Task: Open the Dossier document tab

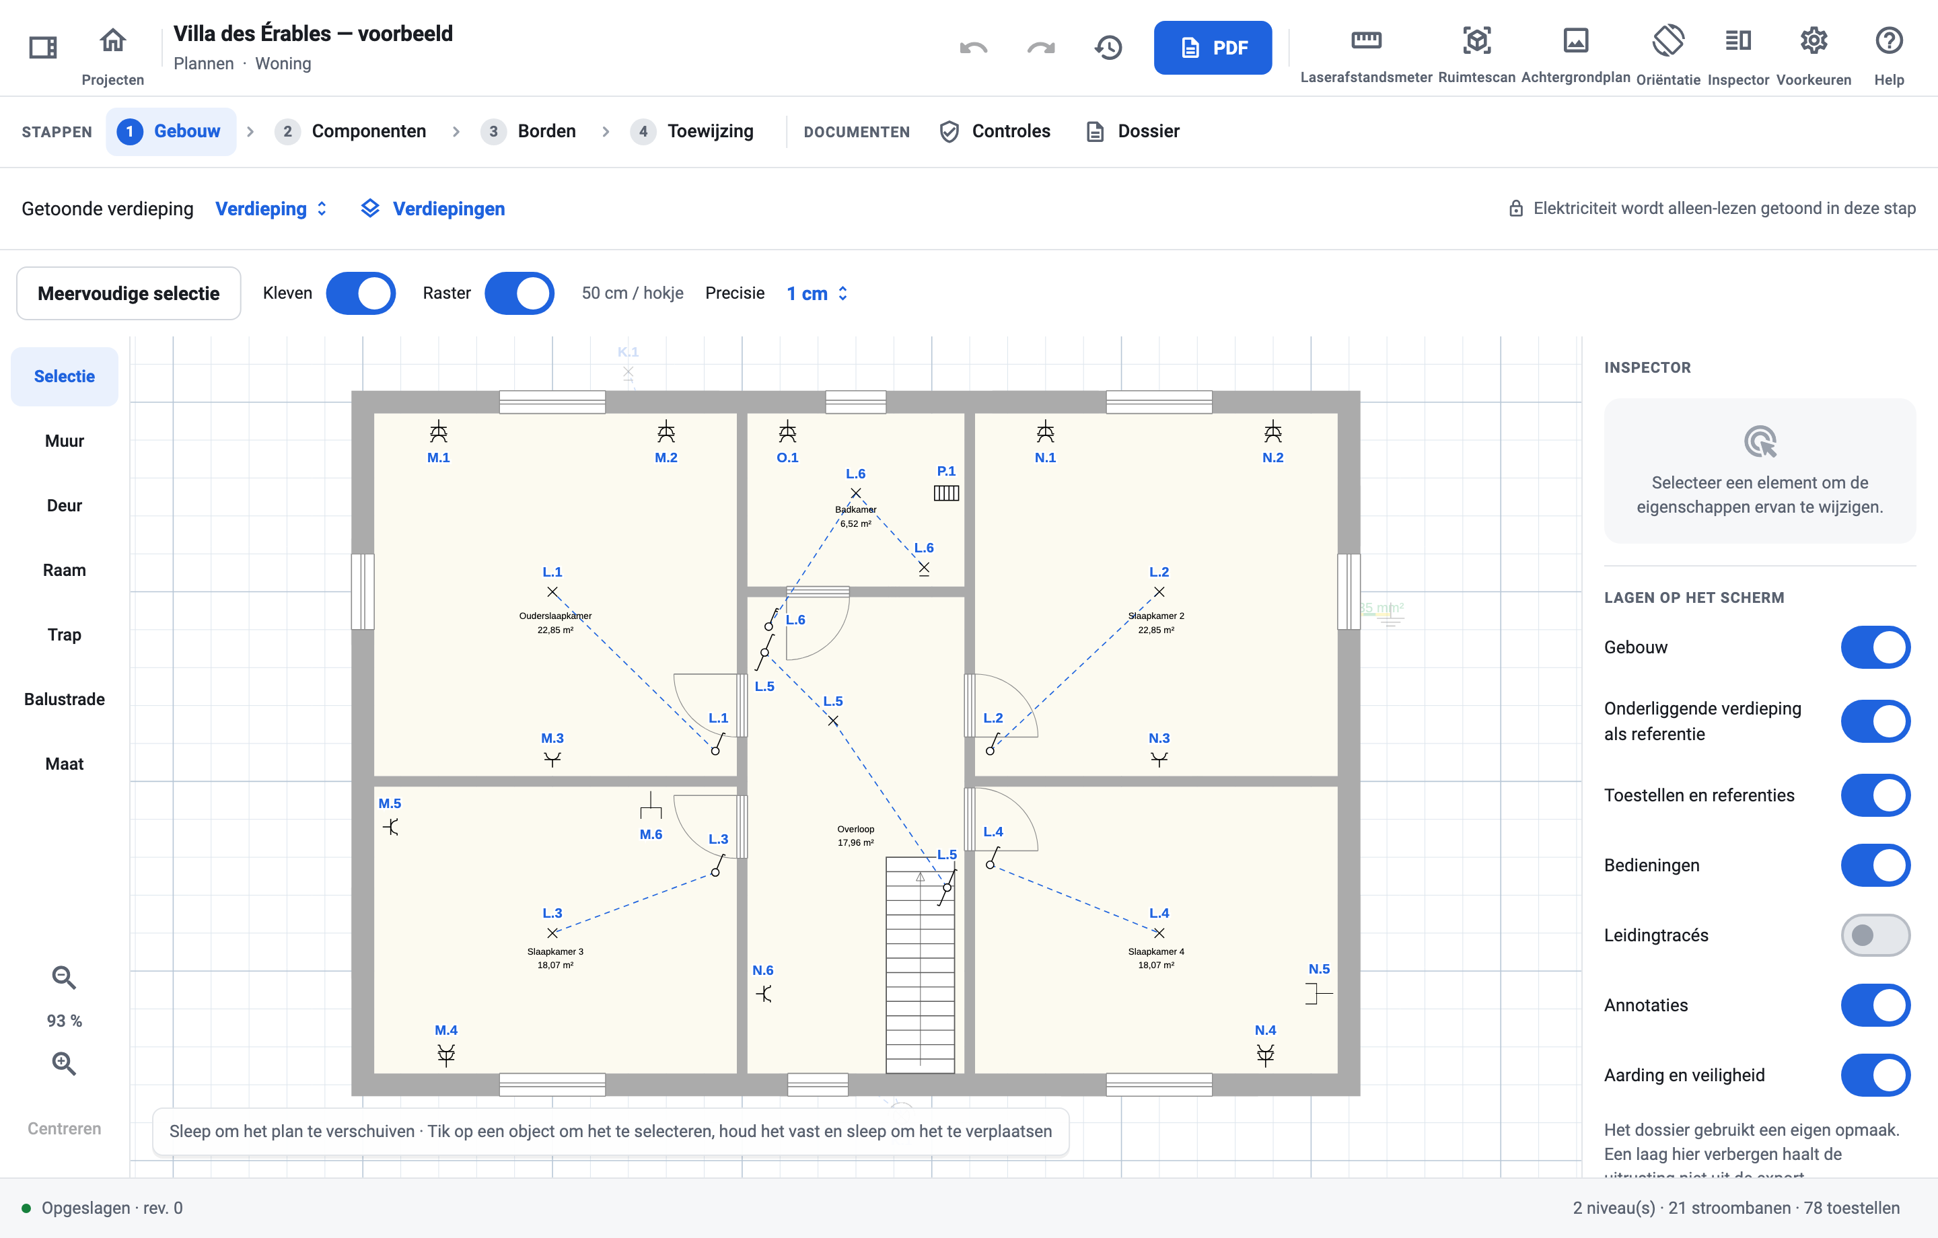Action: [1133, 131]
